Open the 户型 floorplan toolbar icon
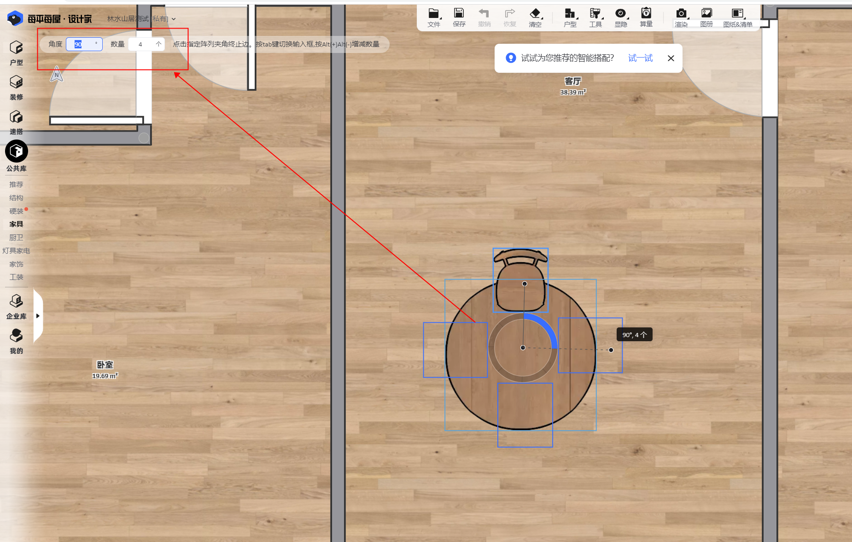852x542 pixels. click(570, 18)
